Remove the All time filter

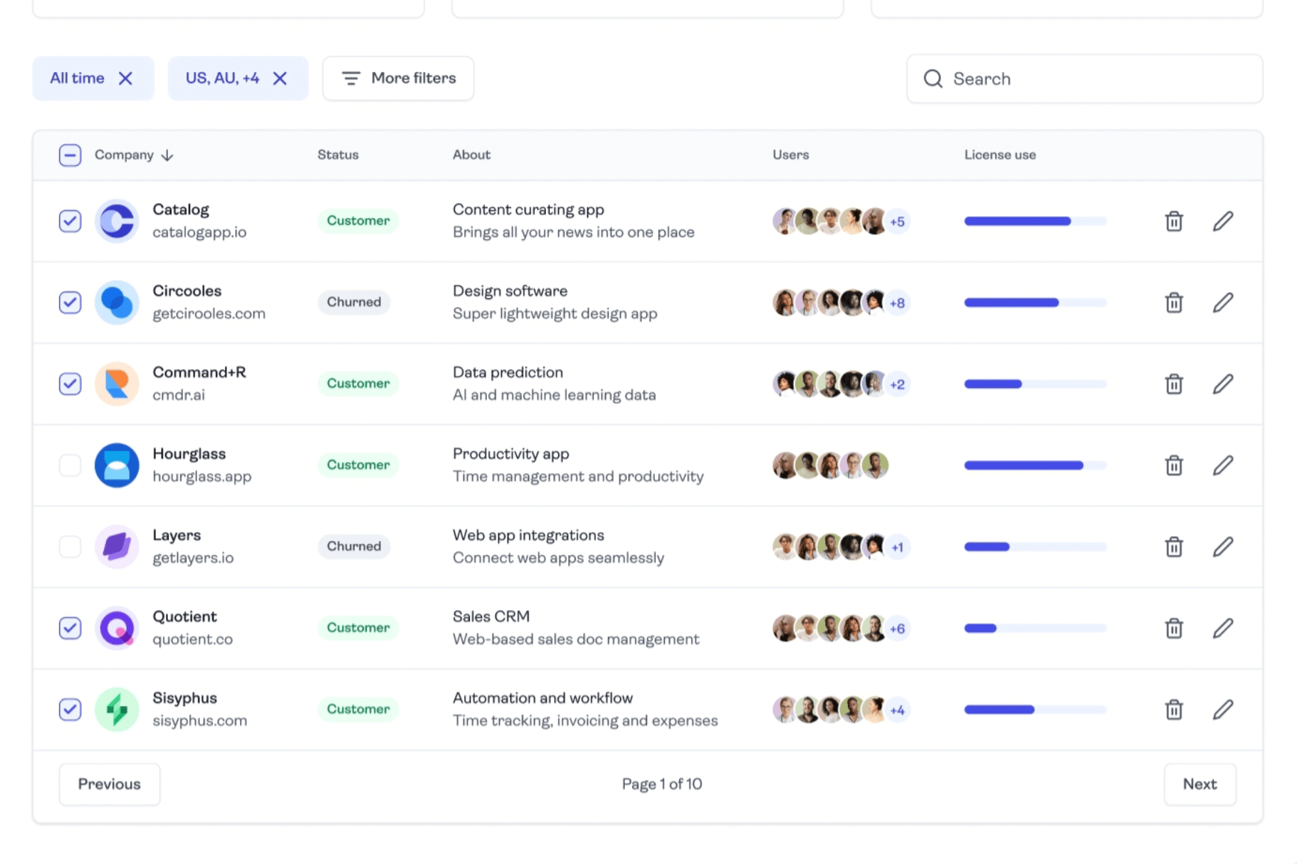coord(125,78)
